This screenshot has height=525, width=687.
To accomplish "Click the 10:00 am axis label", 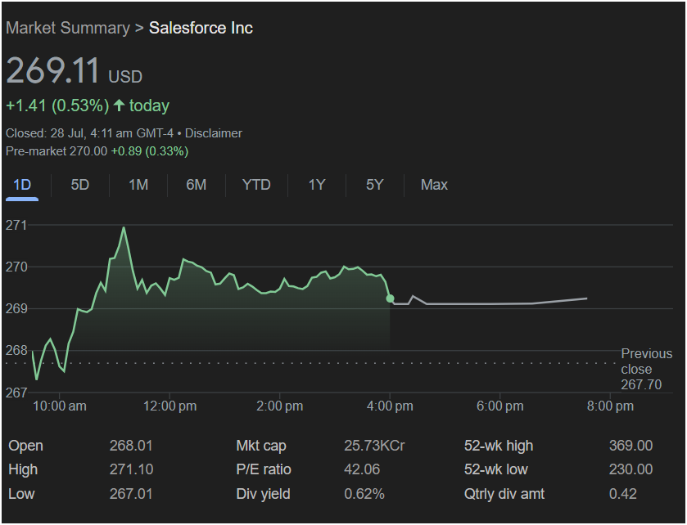I will pos(60,406).
